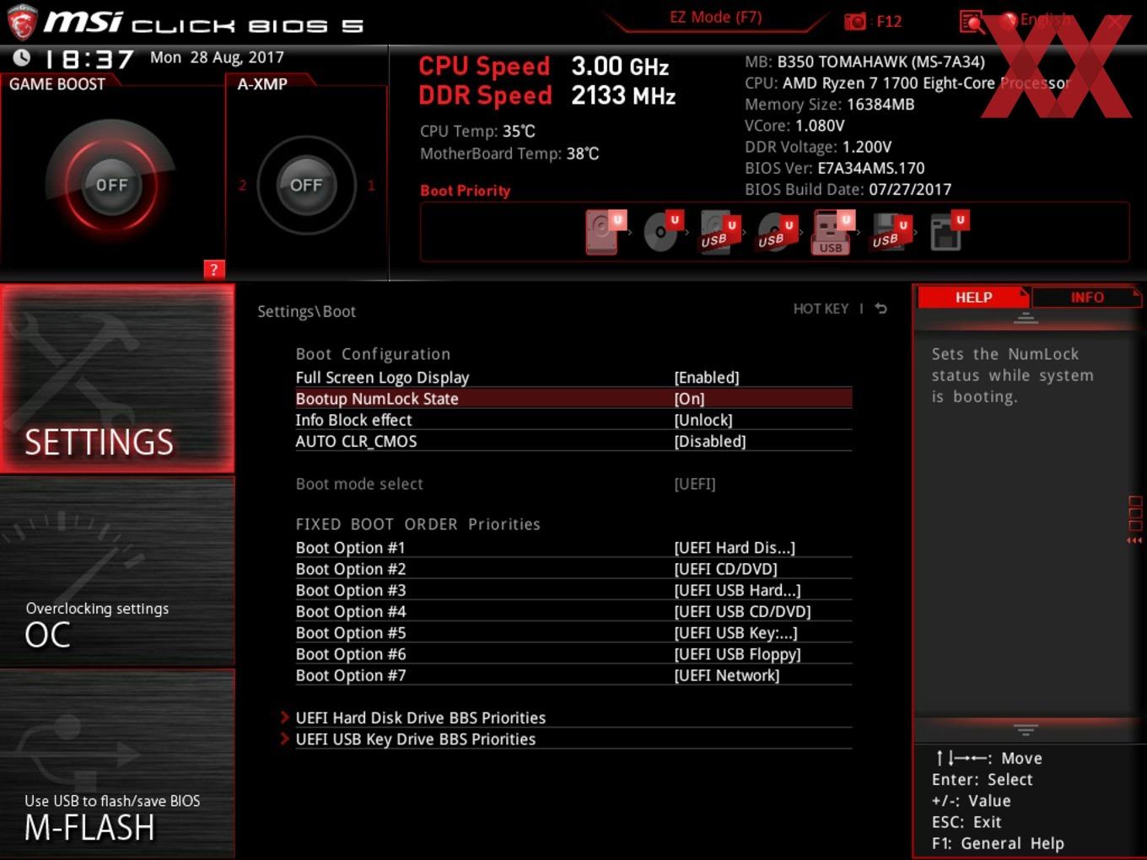The height and width of the screenshot is (860, 1147).
Task: Click the MotherBoard Temp 38°C reading
Action: click(509, 153)
